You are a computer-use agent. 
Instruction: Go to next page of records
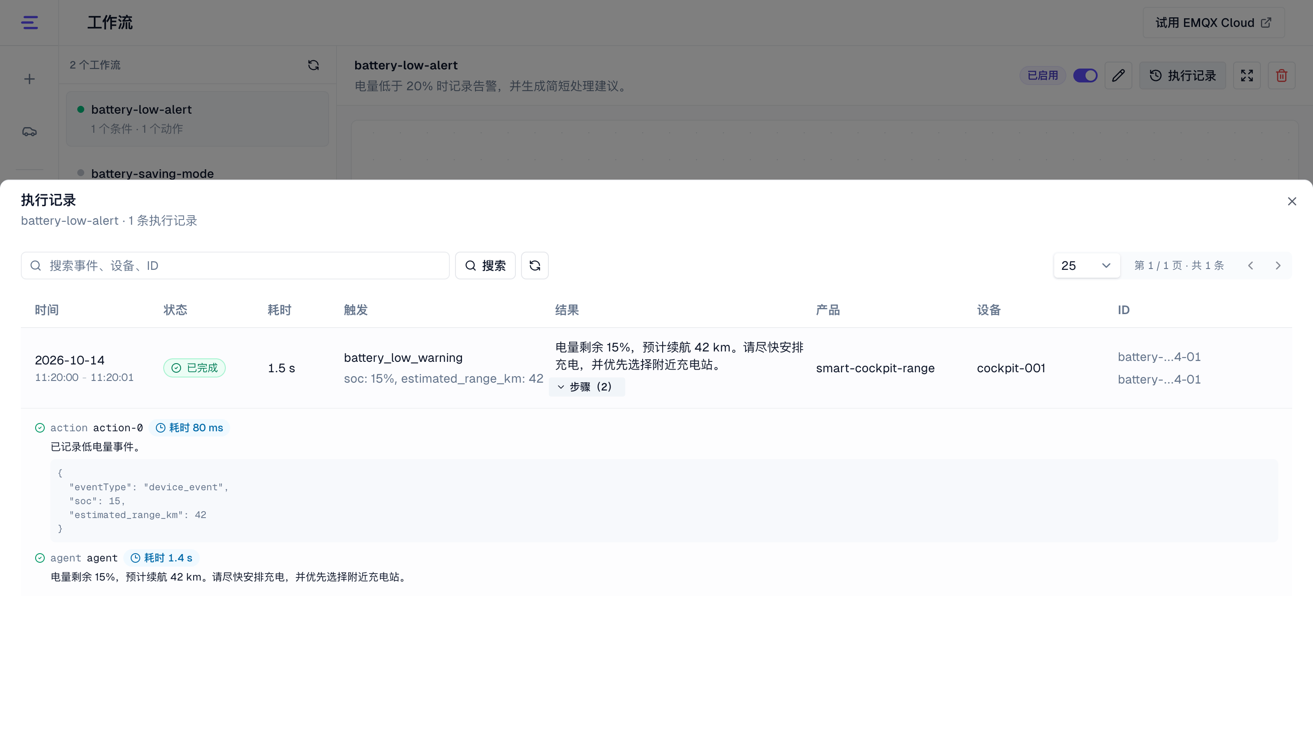click(1278, 266)
